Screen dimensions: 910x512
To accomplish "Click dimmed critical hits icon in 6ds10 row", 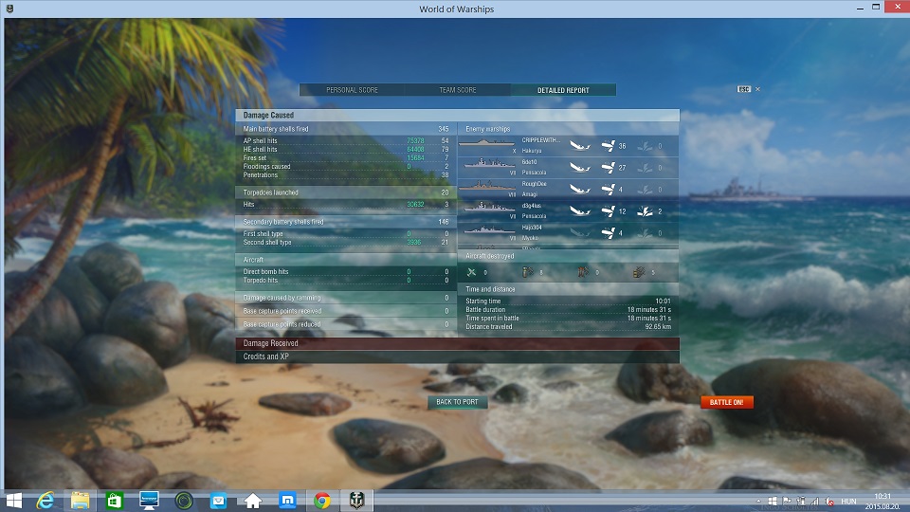I will (645, 168).
